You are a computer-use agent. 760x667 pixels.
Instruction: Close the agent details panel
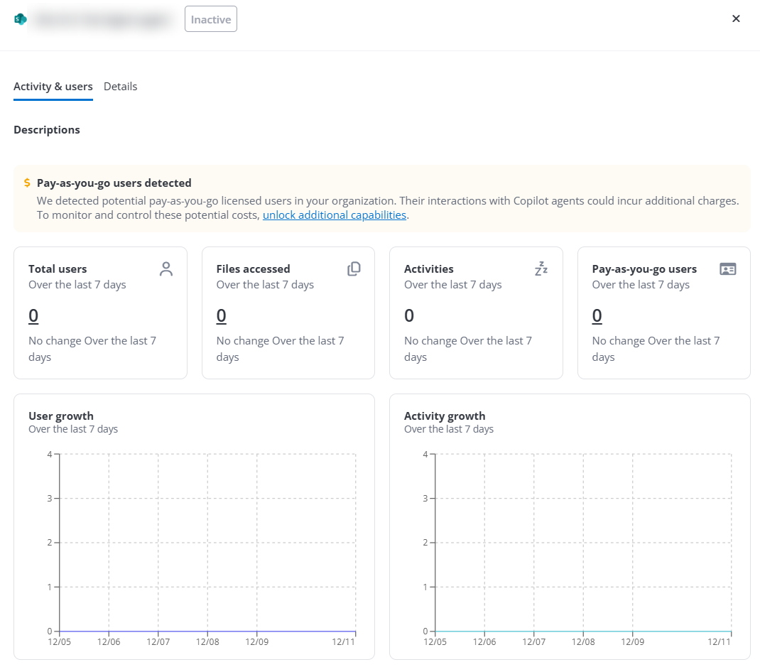coord(736,19)
